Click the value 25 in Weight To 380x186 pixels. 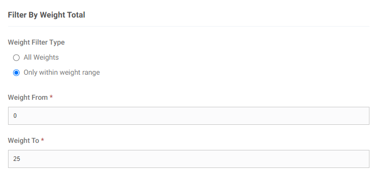[17, 159]
